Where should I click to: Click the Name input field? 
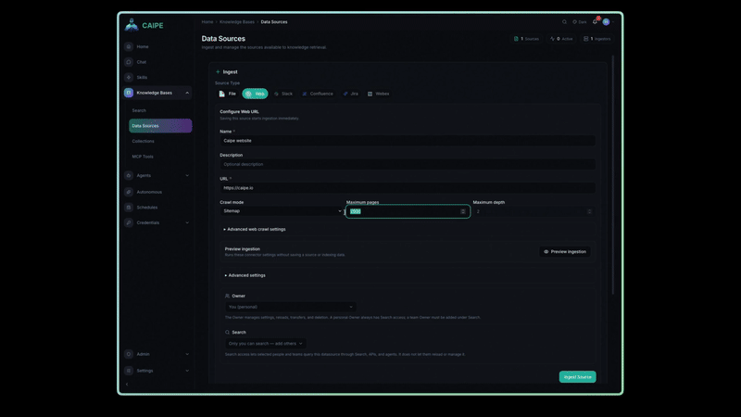click(x=408, y=141)
